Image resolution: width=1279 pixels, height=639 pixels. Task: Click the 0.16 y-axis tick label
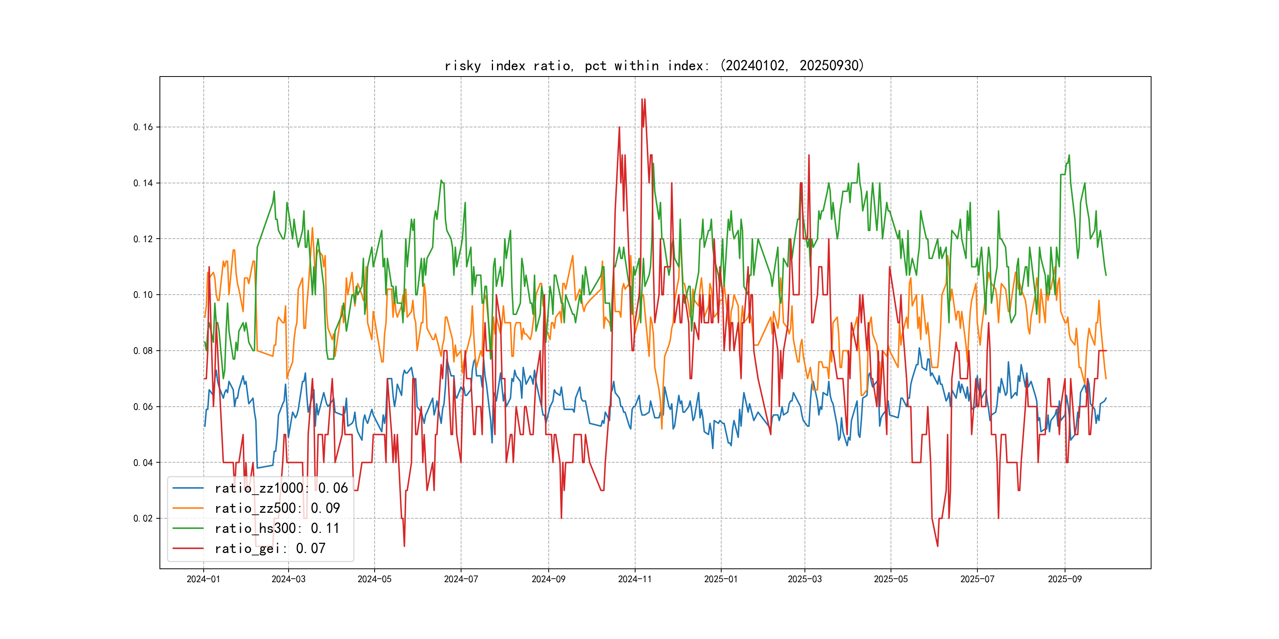click(x=143, y=127)
